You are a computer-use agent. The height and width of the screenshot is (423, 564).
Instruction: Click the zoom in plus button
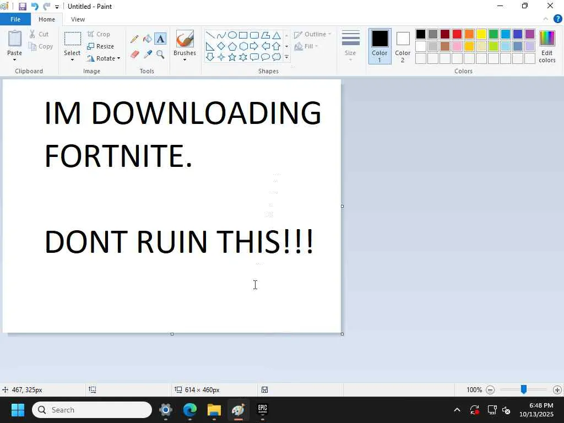557,389
